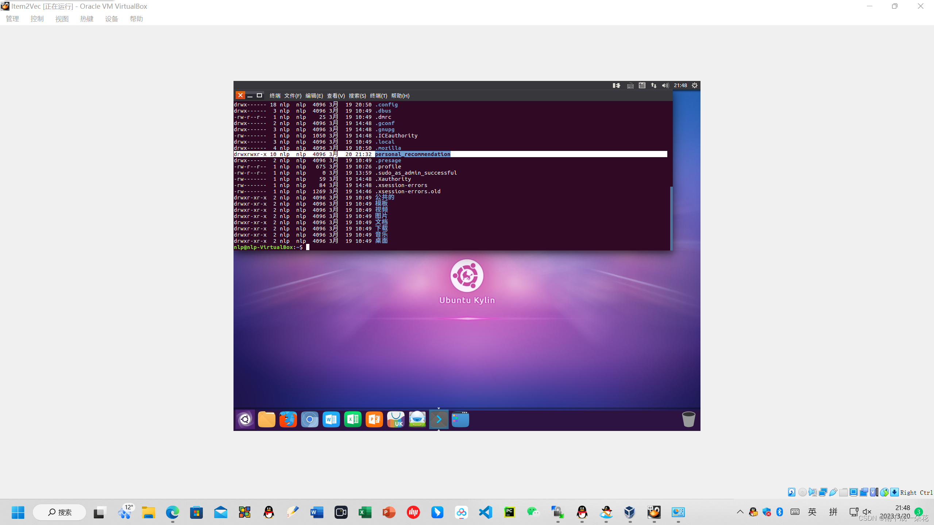934x525 pixels.
Task: Open terminal 编辑(E) menu
Action: (314, 96)
